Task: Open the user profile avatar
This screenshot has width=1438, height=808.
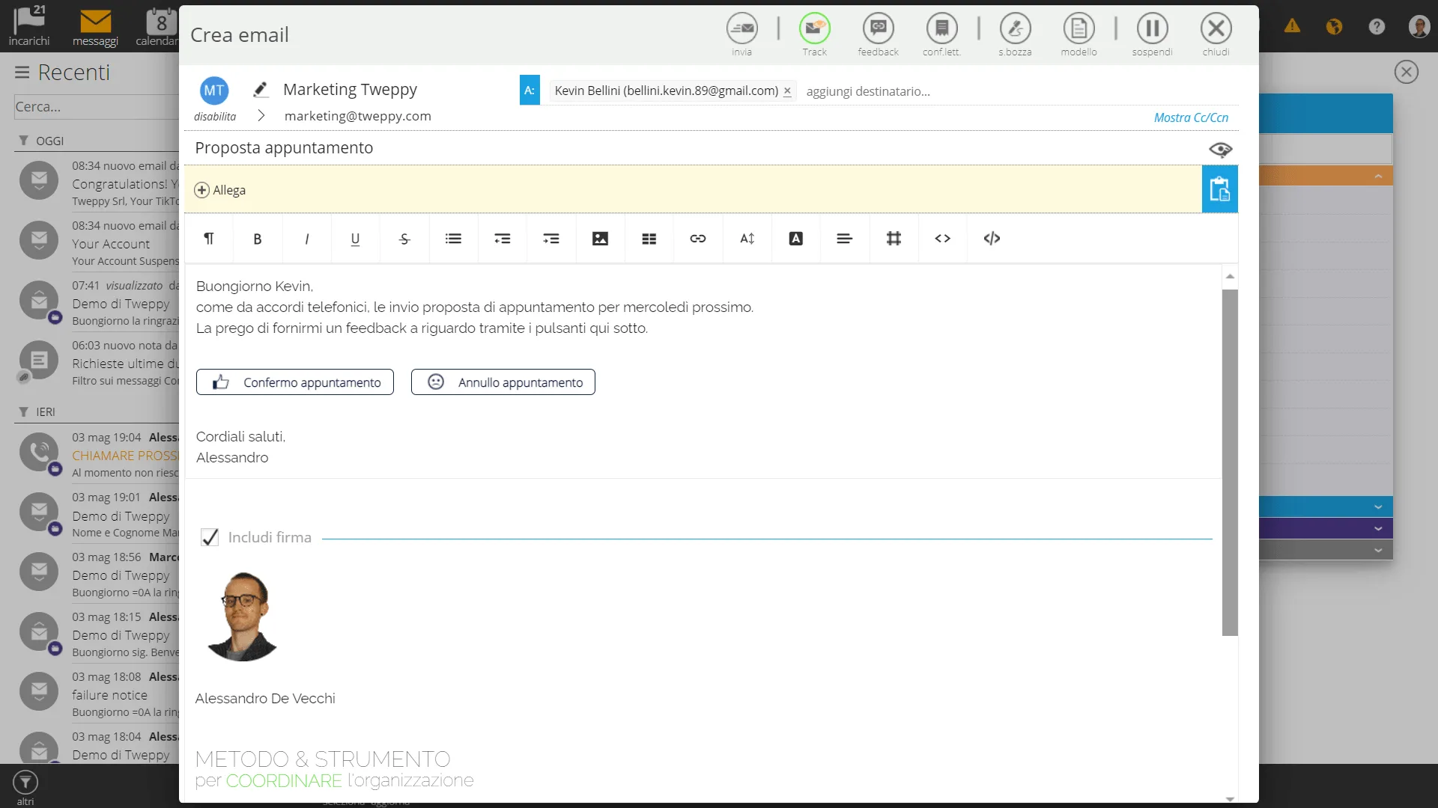Action: pos(1419,27)
